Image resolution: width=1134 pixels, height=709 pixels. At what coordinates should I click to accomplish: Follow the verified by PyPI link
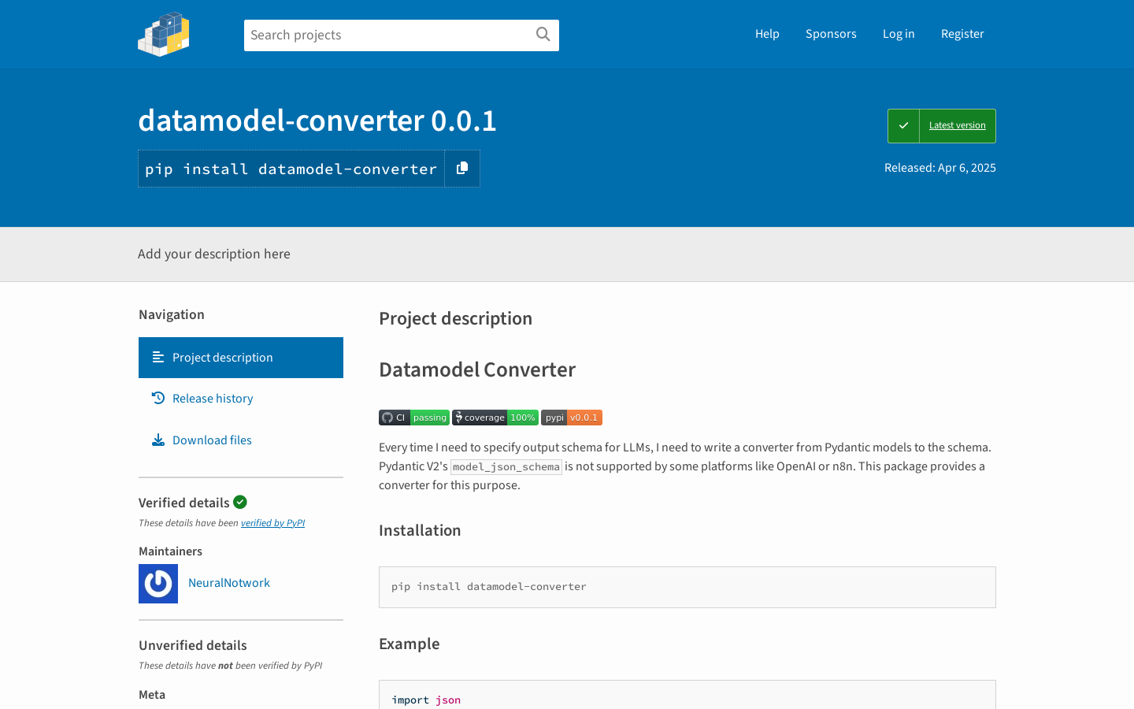(x=272, y=523)
